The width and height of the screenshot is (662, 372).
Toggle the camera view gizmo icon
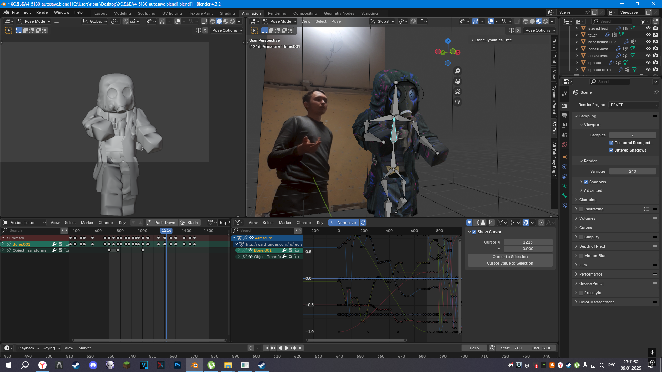458,92
